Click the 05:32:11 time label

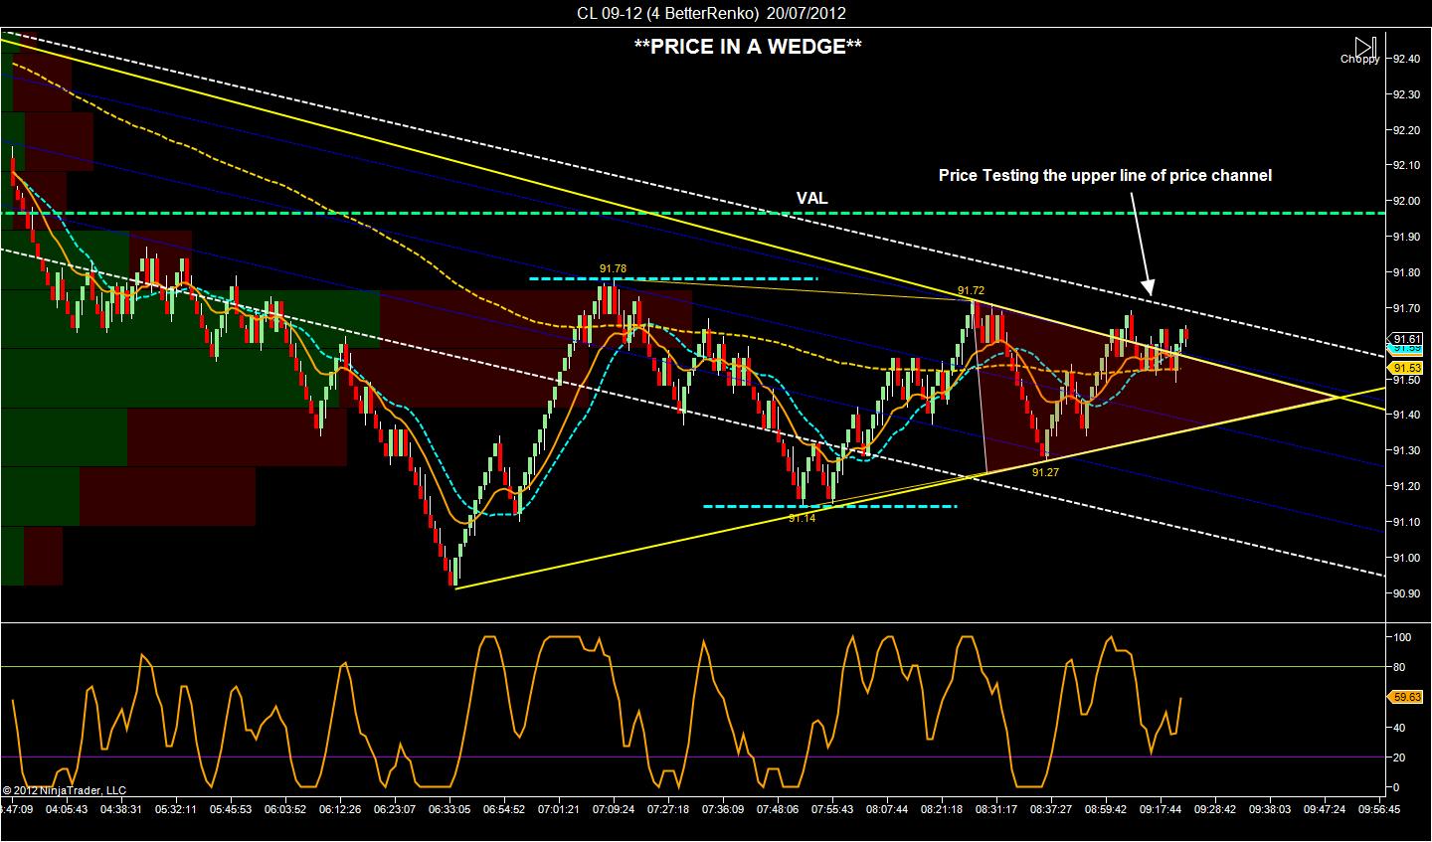pyautogui.click(x=176, y=809)
